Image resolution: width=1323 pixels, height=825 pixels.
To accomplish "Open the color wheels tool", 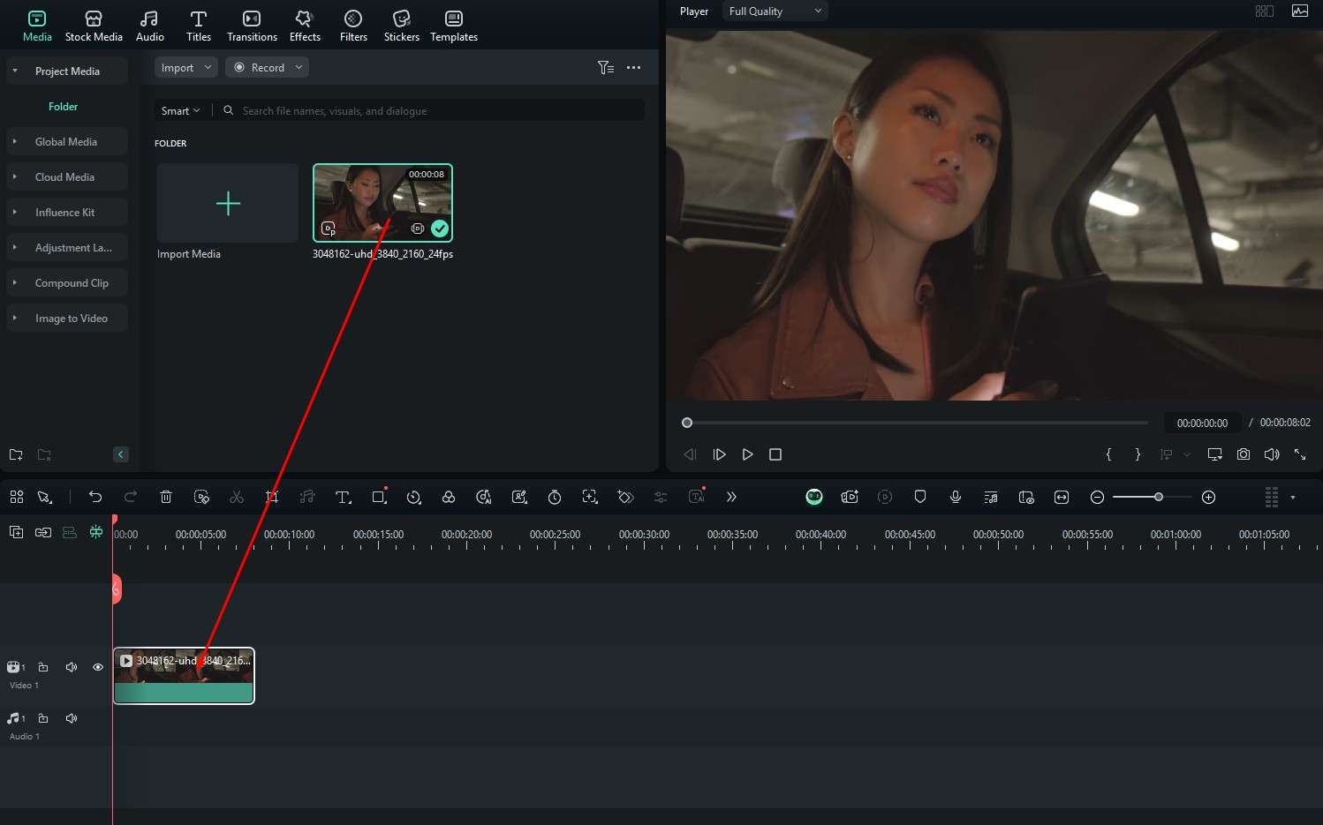I will 449,497.
